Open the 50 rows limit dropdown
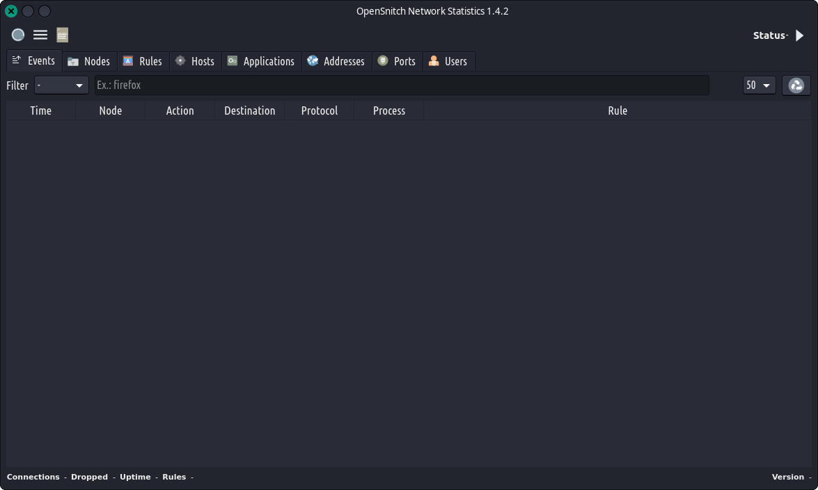The height and width of the screenshot is (490, 818). point(759,85)
